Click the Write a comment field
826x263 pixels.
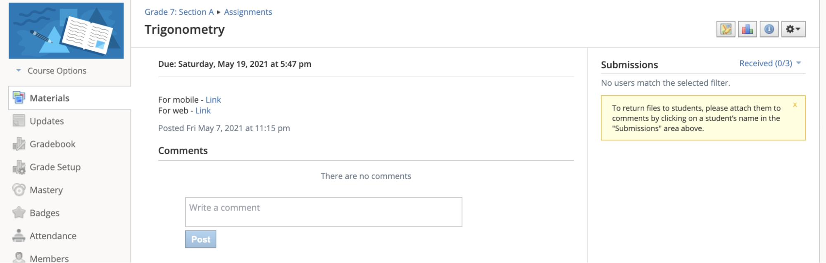(324, 212)
